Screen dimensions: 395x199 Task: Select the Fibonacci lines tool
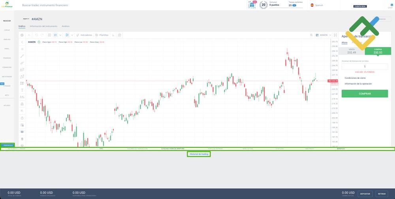[22, 70]
